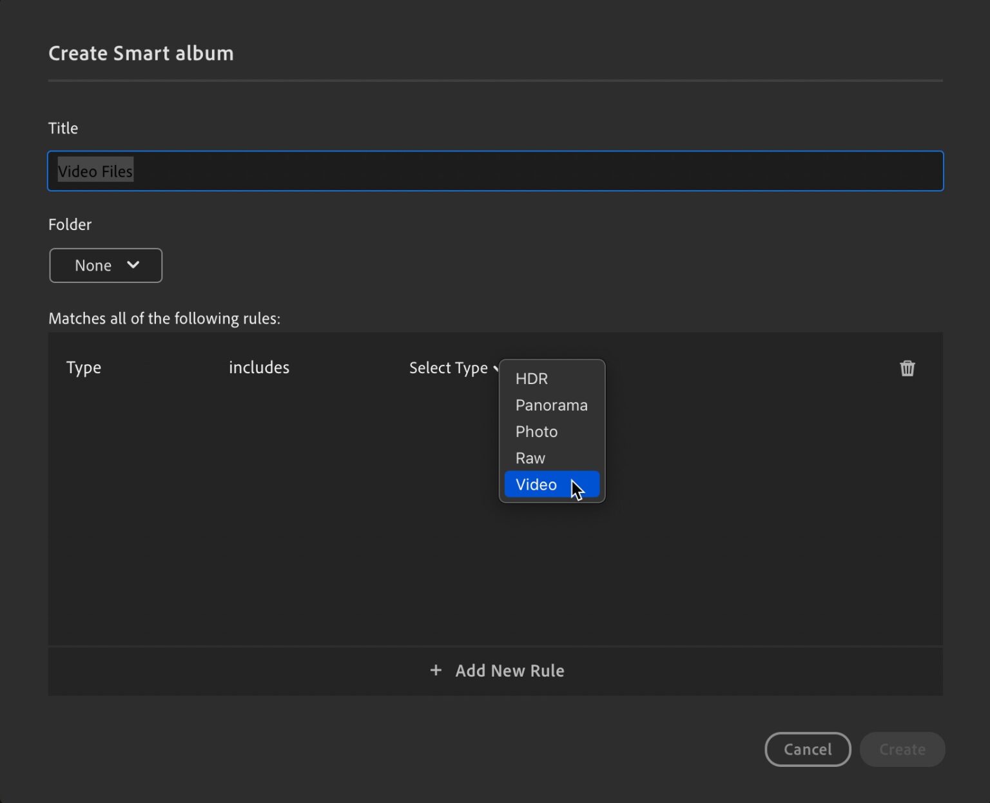990x803 pixels.
Task: Click the Add New Rule button
Action: coord(496,670)
